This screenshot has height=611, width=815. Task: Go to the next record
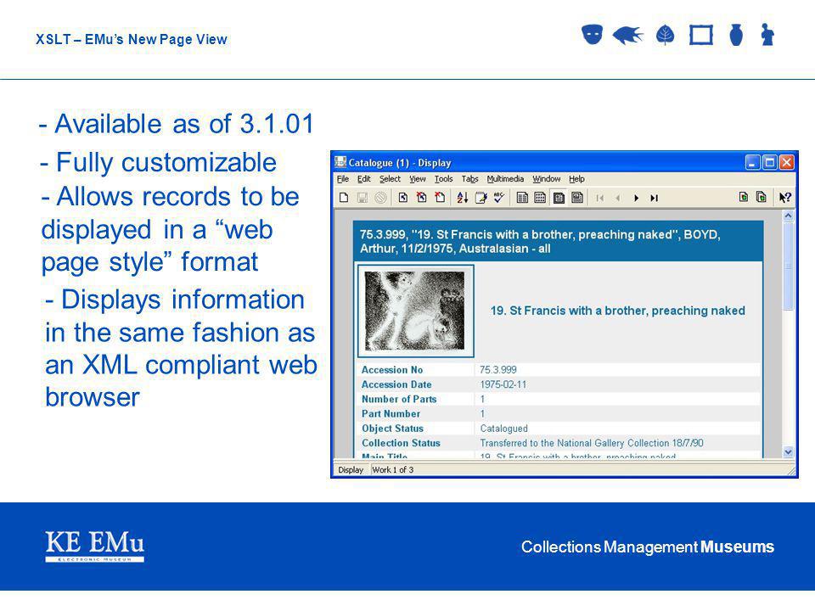[636, 198]
